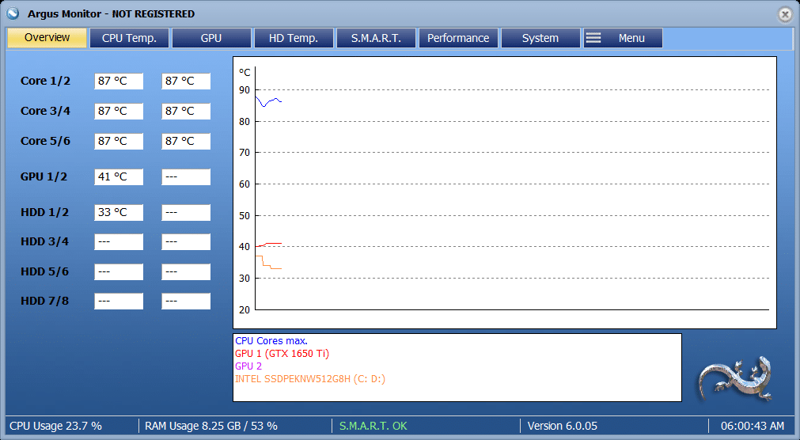Click the Argus Monitor app icon in title bar

pos(13,13)
